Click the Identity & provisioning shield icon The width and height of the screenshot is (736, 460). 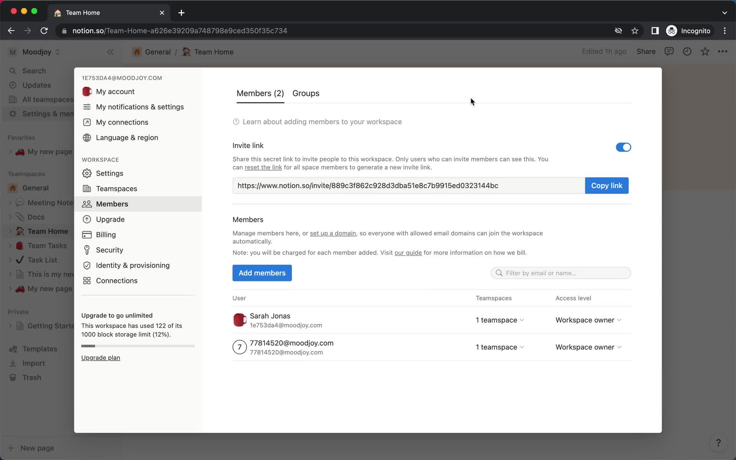pyautogui.click(x=87, y=265)
